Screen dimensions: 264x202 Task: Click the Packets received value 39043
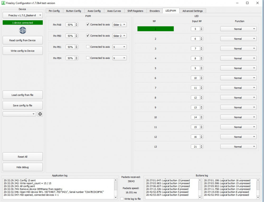click(x=131, y=181)
